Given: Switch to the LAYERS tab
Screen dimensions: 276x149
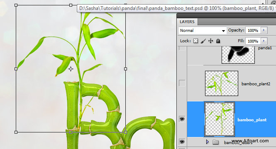Looking at the screenshot, I should (x=187, y=22).
